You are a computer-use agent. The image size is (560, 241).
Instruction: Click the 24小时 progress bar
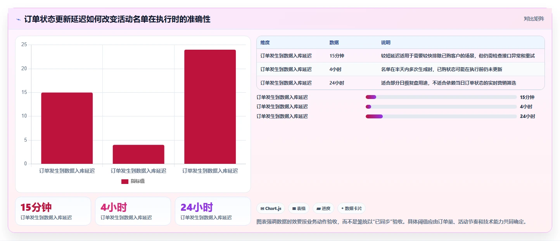coord(441,116)
